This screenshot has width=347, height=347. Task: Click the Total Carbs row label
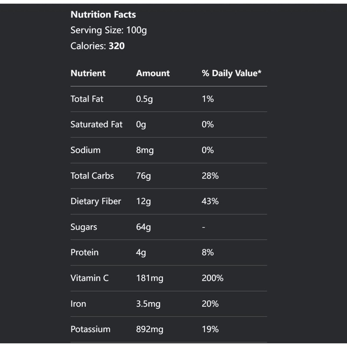tap(92, 176)
